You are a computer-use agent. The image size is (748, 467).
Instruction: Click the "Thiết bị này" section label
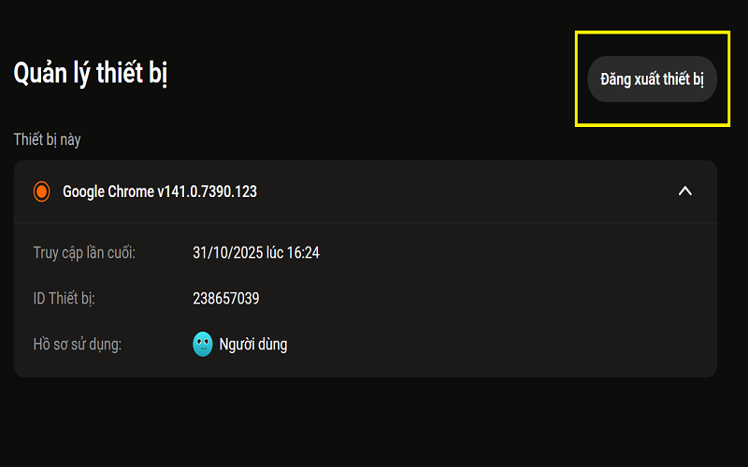coord(48,139)
